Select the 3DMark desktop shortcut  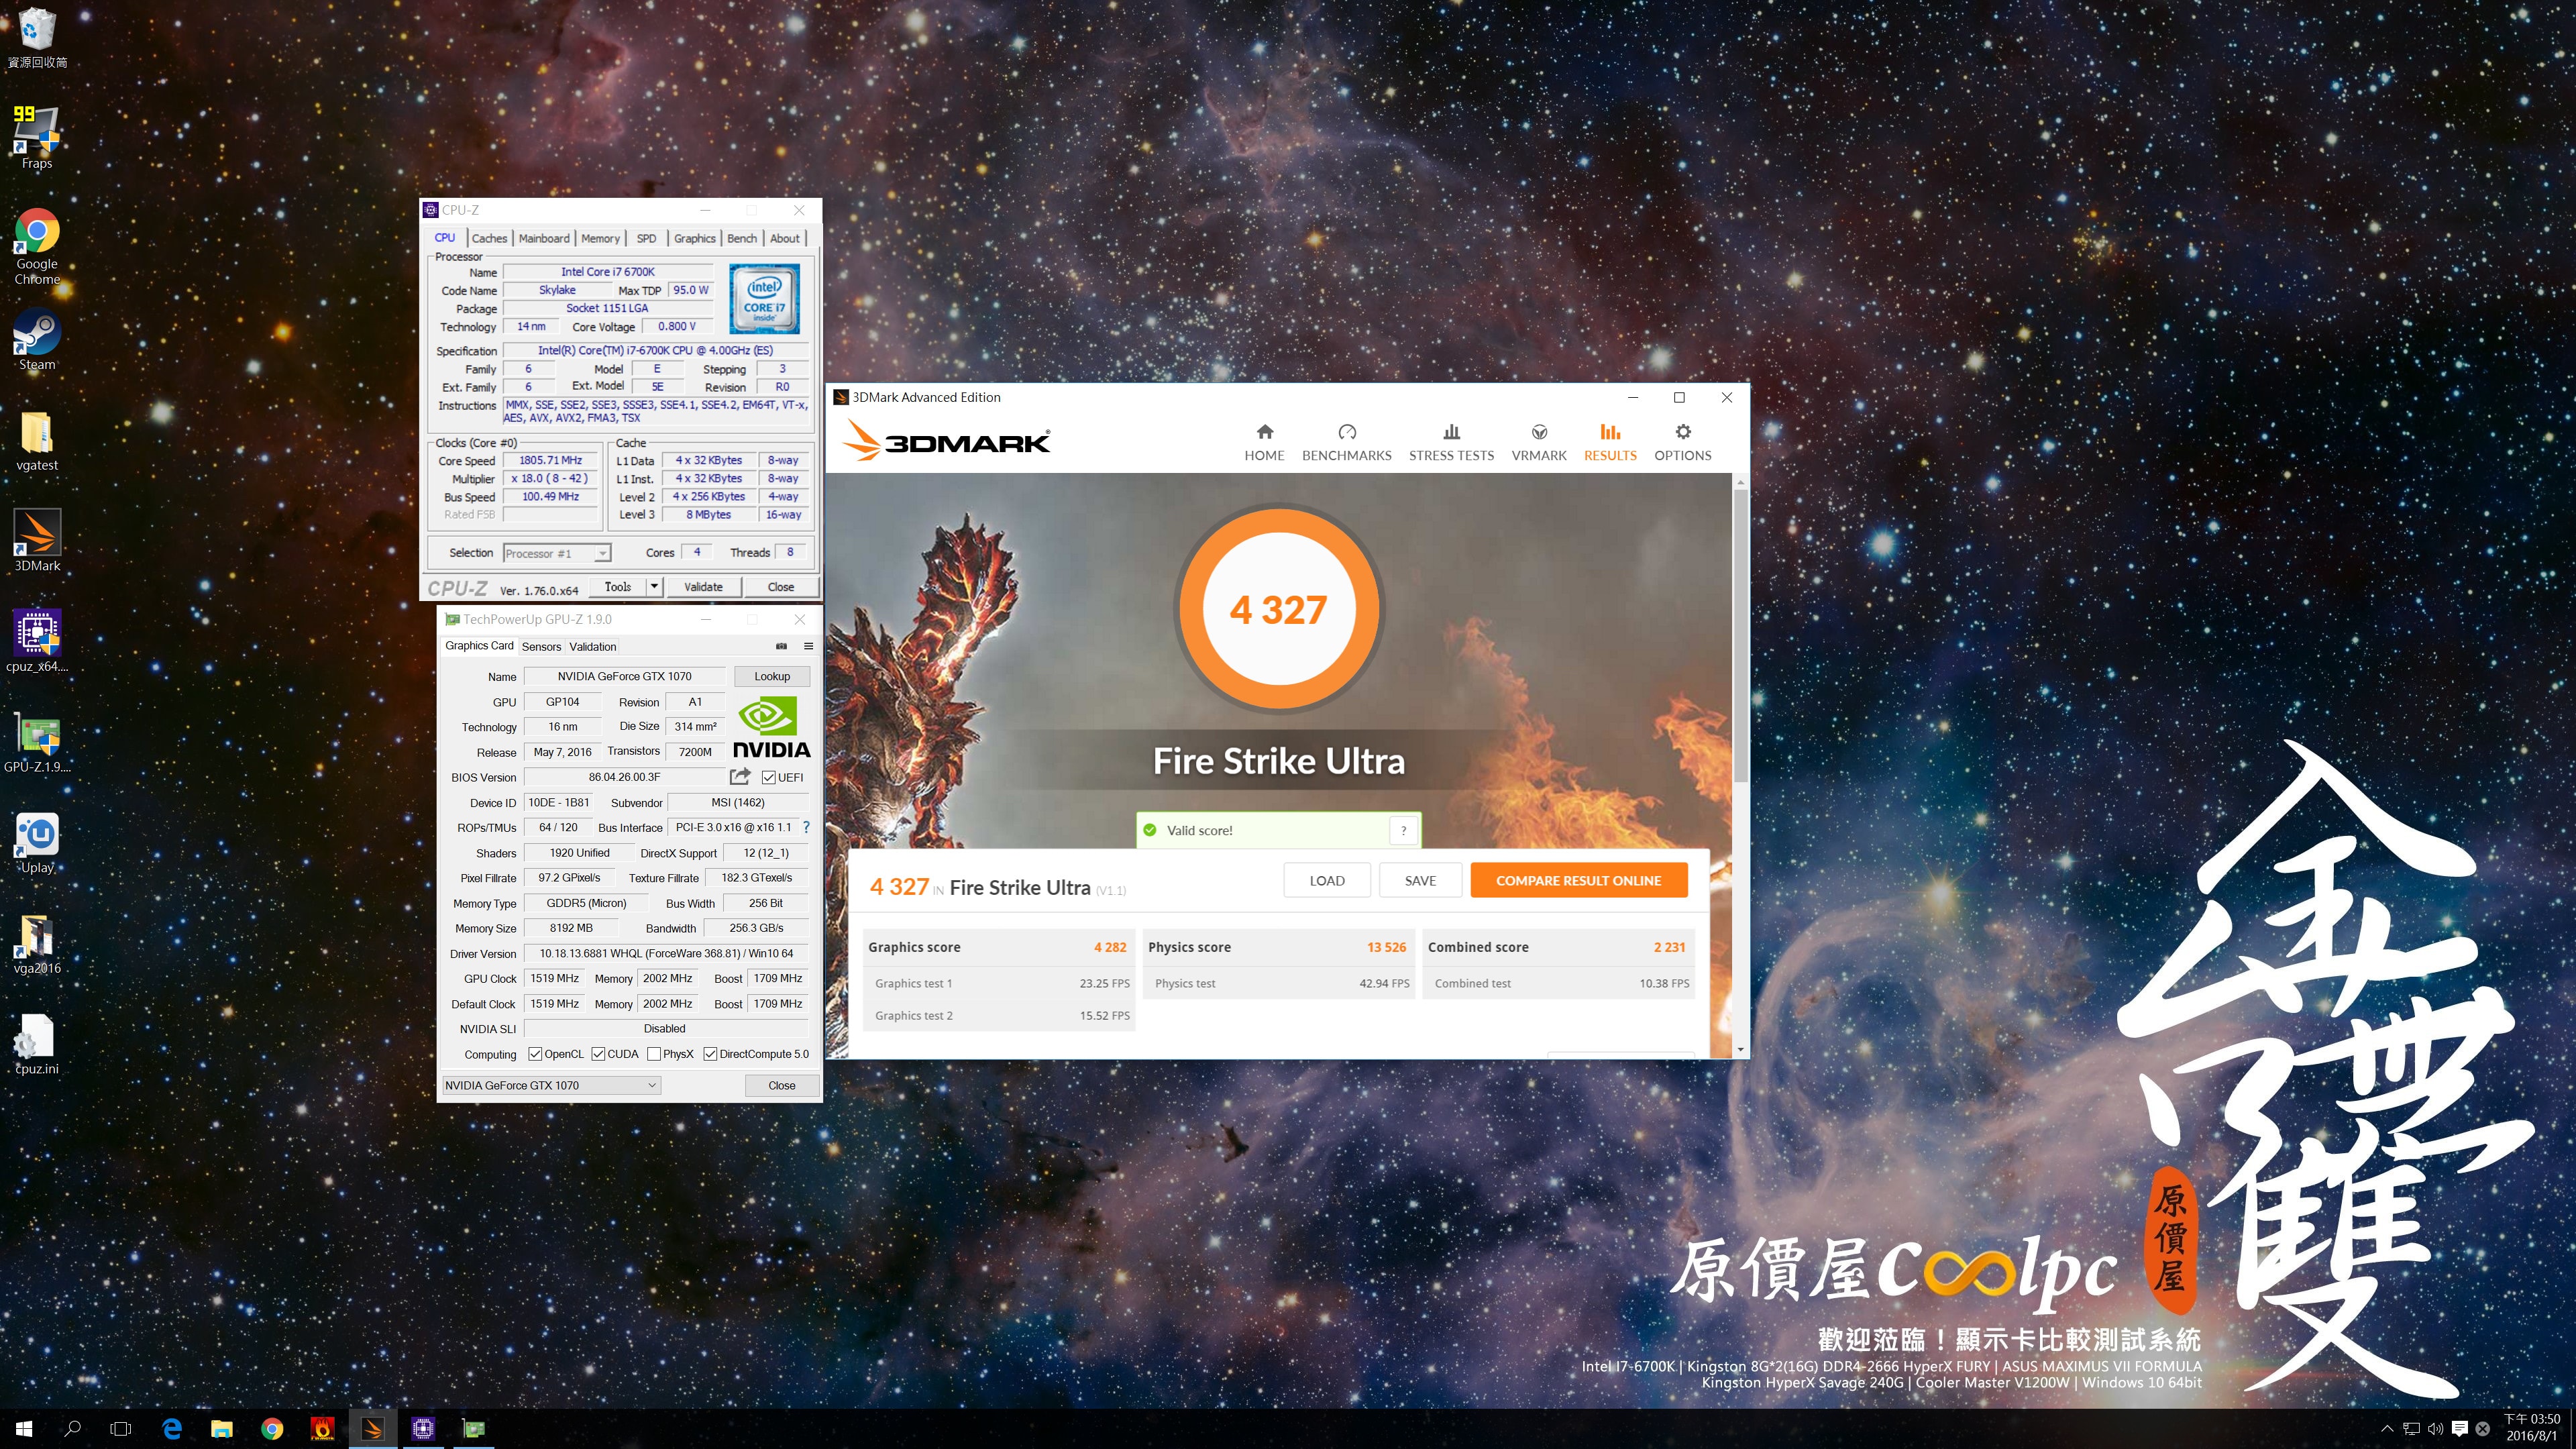37,541
